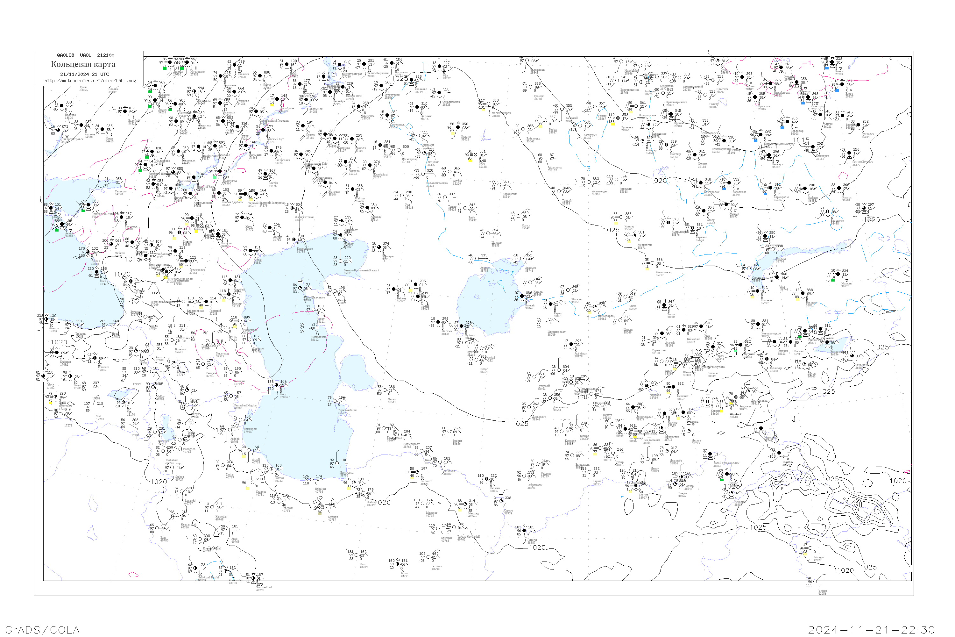Click the Ulytau open circle station marker
The width and height of the screenshot is (955, 637).
click(x=621, y=217)
